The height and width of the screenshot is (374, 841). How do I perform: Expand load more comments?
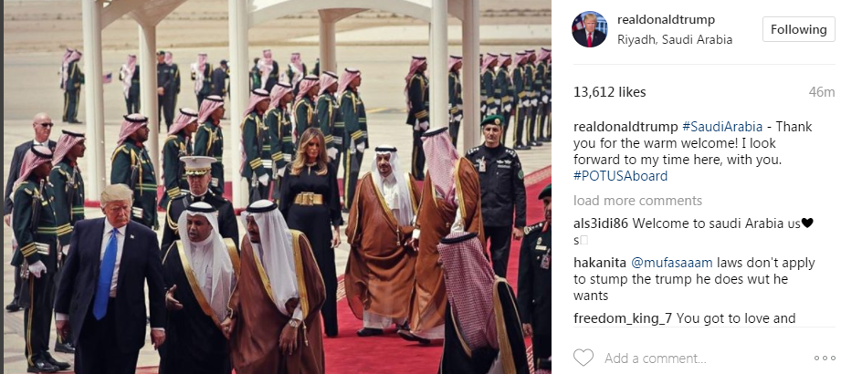click(637, 201)
